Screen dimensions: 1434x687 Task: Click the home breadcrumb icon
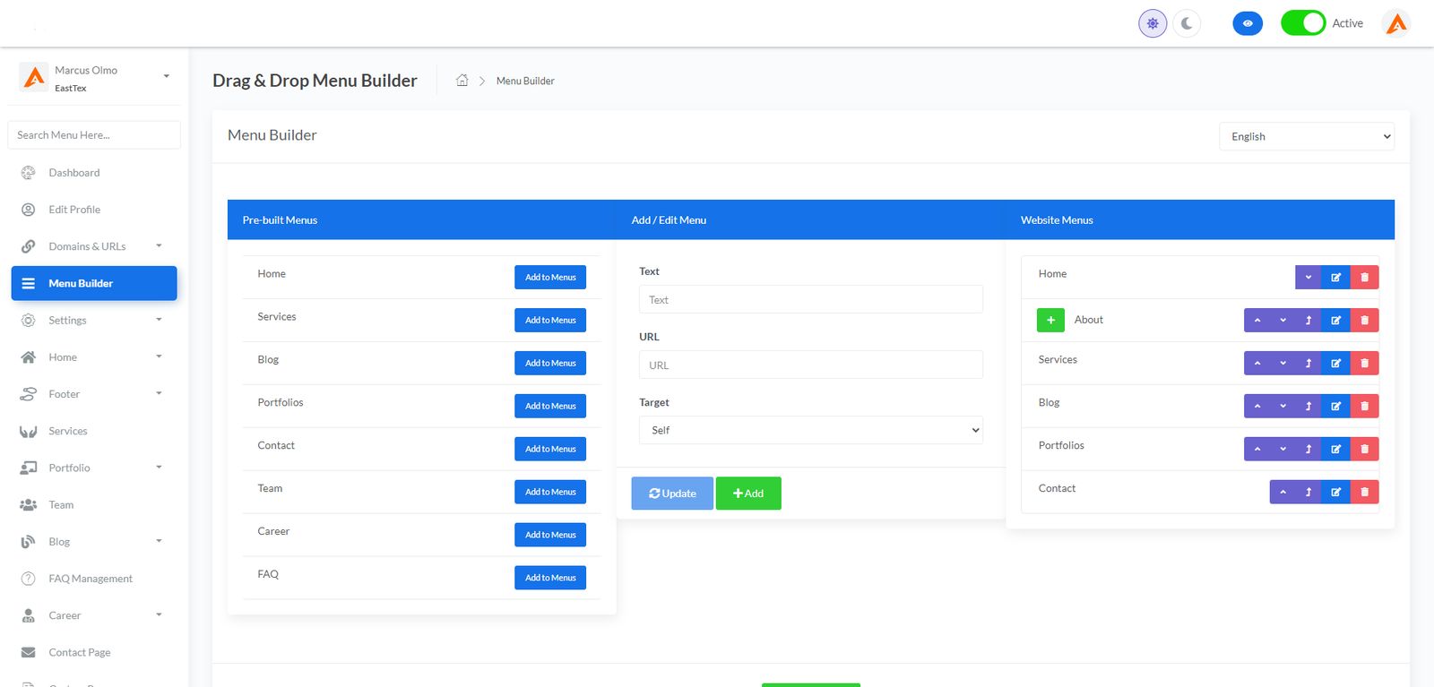(x=462, y=81)
